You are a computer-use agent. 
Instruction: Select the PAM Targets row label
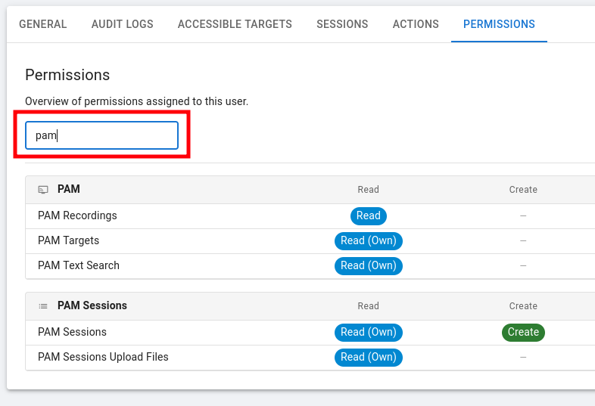pos(68,240)
